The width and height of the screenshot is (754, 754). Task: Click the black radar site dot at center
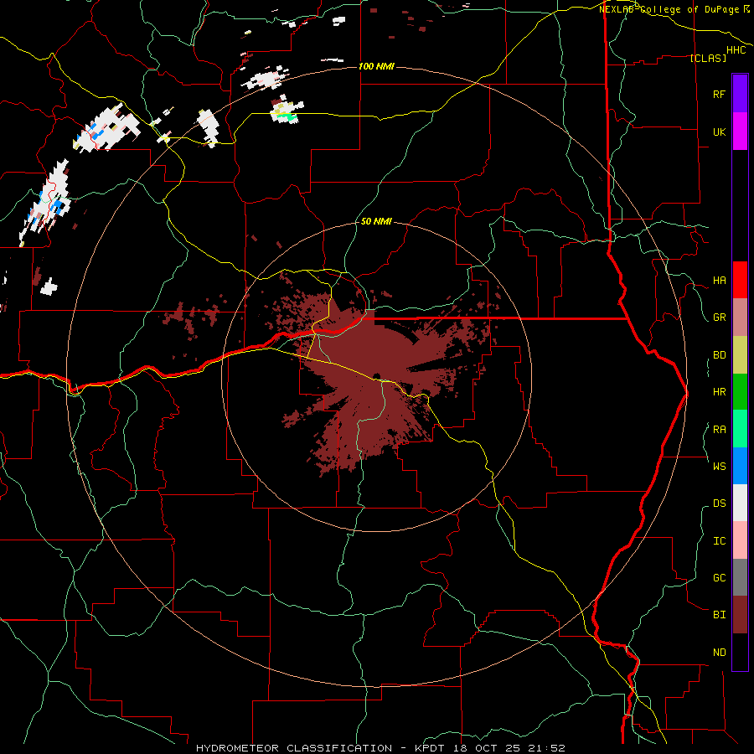pyautogui.click(x=376, y=376)
